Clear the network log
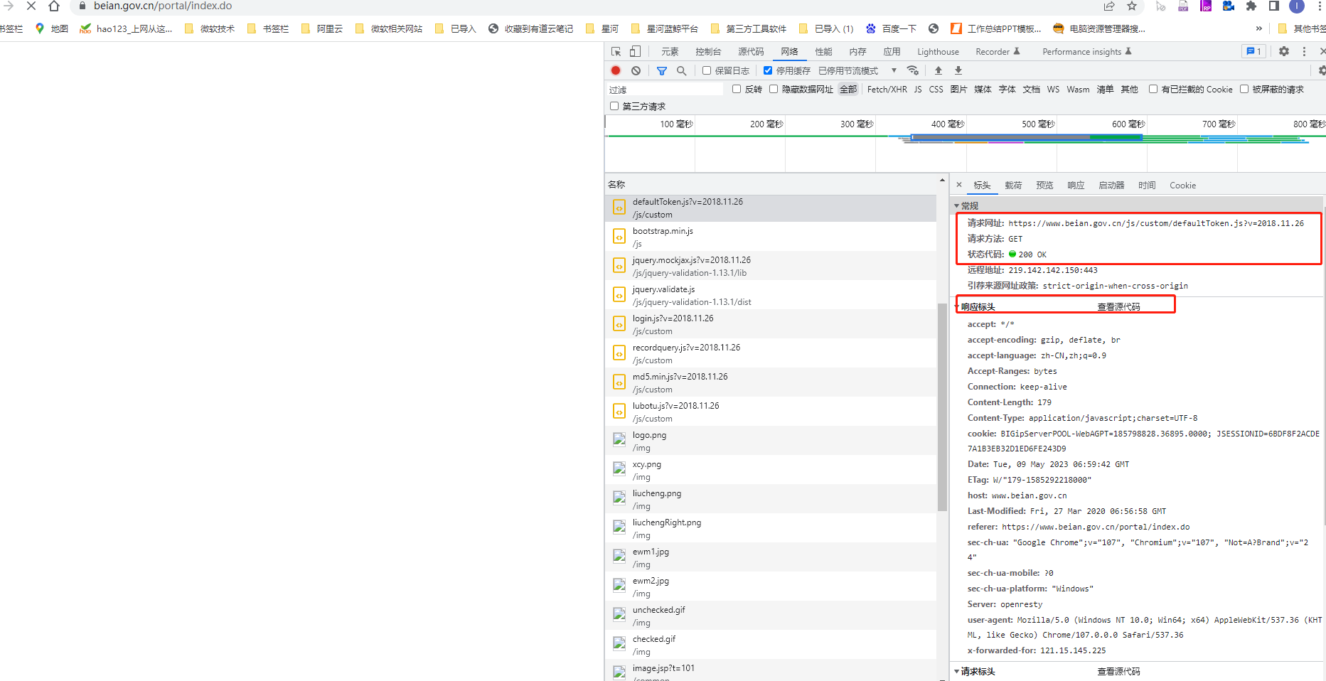 (636, 70)
